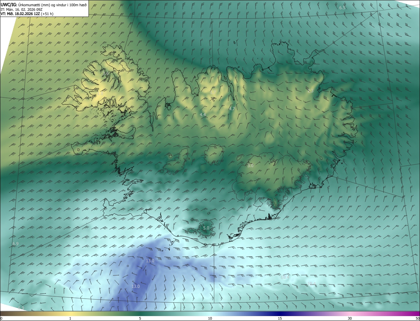Click the '30' tick on the color scale
Screen dimensions: 420x321
click(350, 318)
